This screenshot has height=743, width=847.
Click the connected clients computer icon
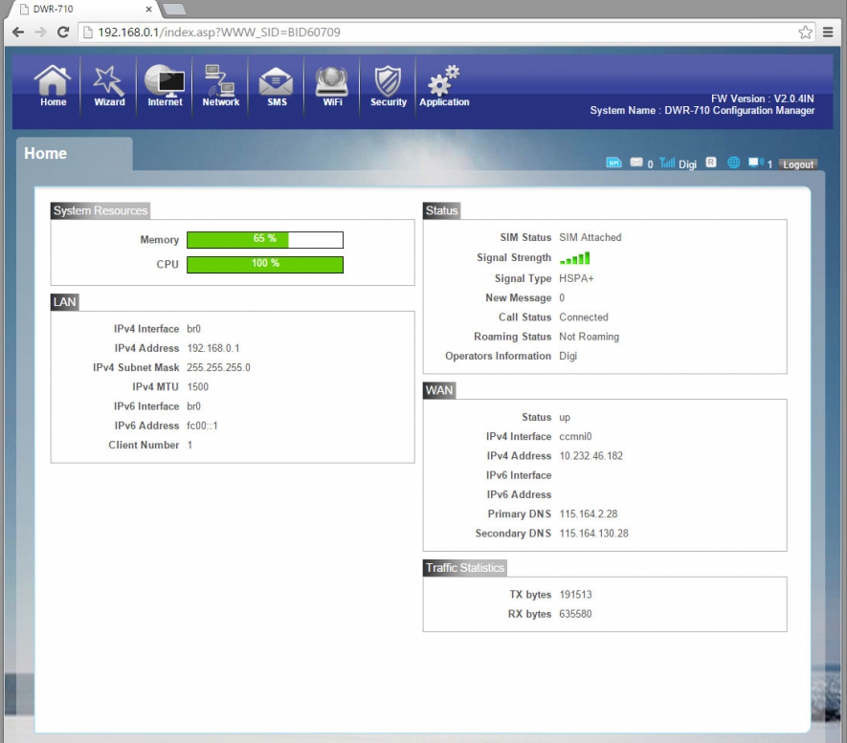tap(756, 163)
